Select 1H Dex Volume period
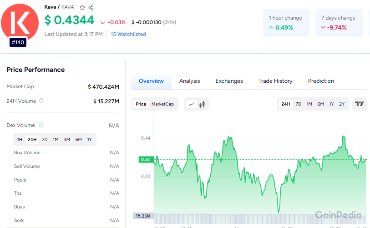 coord(20,140)
